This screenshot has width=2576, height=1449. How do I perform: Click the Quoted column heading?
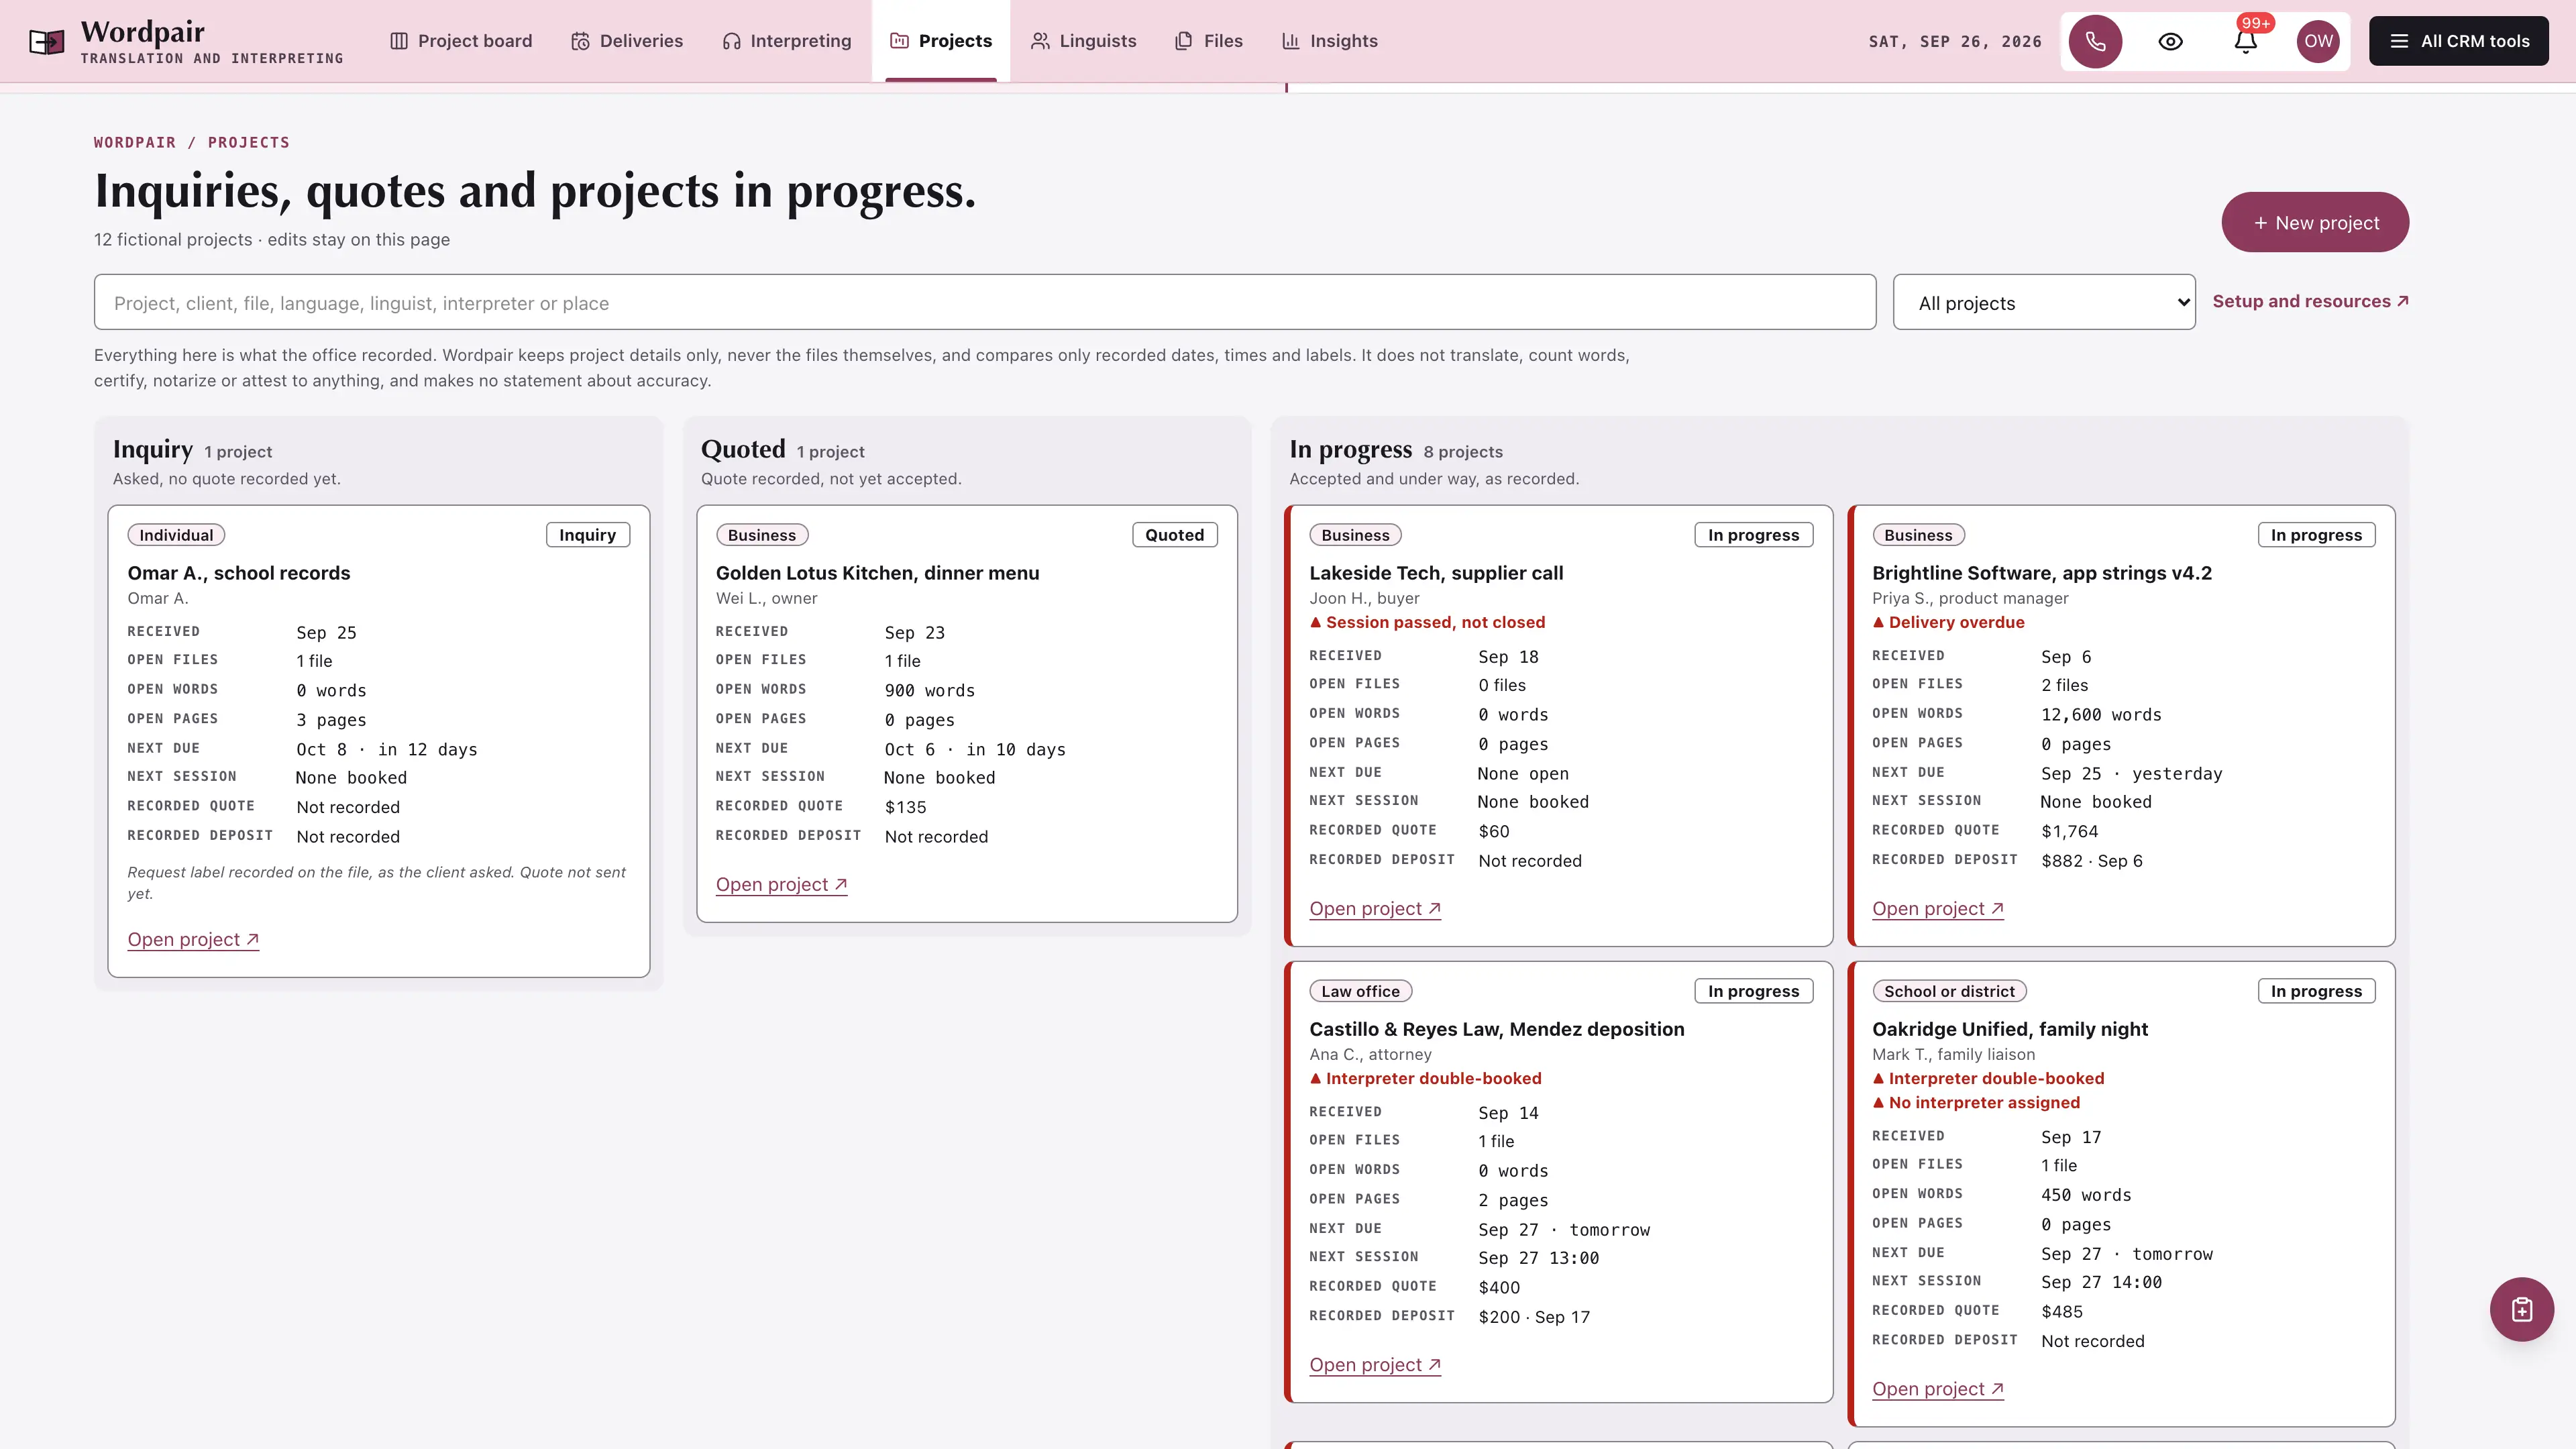tap(743, 449)
